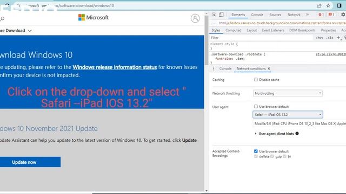This screenshot has height=194, width=346.
Task: Open the Properties pane tab
Action: 328,30
